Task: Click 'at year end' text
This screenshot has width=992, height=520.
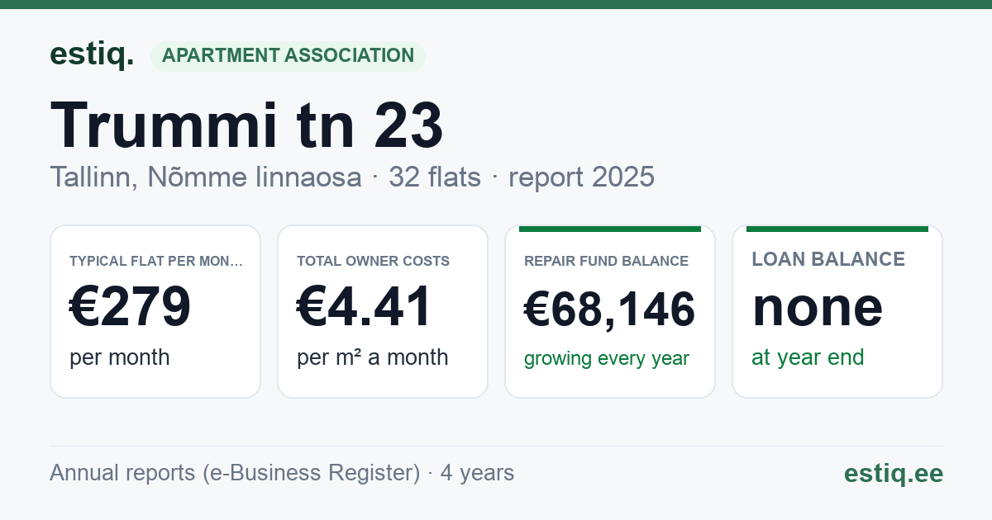Action: click(x=808, y=357)
